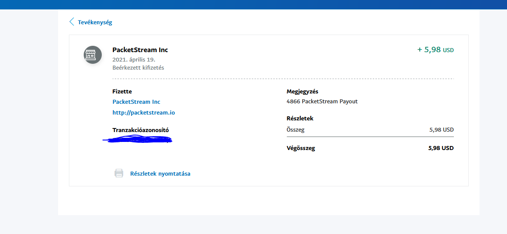The image size is (507, 234).
Task: Click the Tranzakcióazonosító label
Action: click(x=140, y=130)
